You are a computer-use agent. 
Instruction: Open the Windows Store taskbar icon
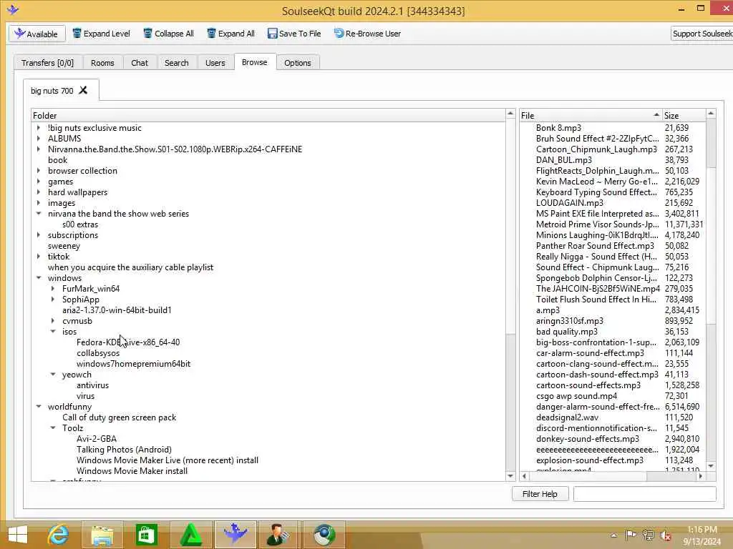[146, 535]
